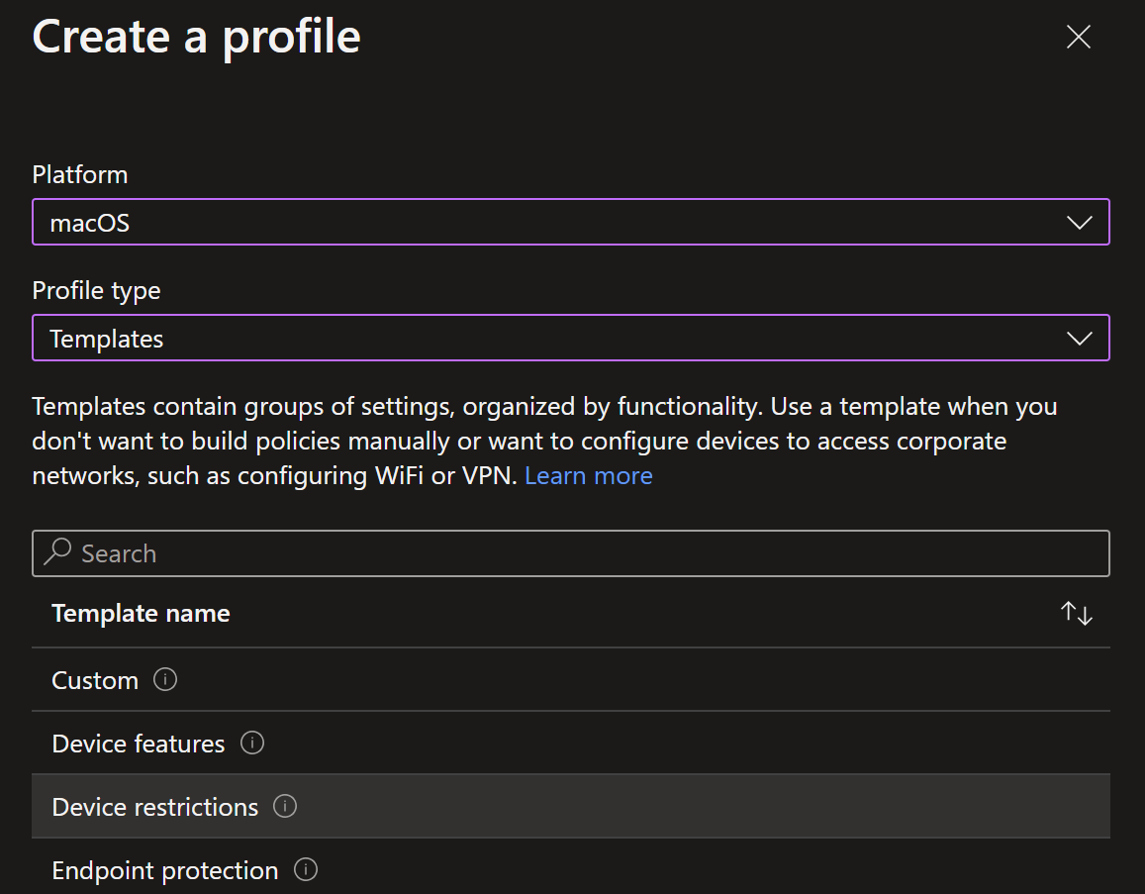
Task: Close the Create a profile pane
Action: click(x=1078, y=37)
